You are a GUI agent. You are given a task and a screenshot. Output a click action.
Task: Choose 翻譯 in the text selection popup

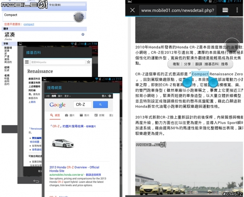pyautogui.click(x=199, y=64)
